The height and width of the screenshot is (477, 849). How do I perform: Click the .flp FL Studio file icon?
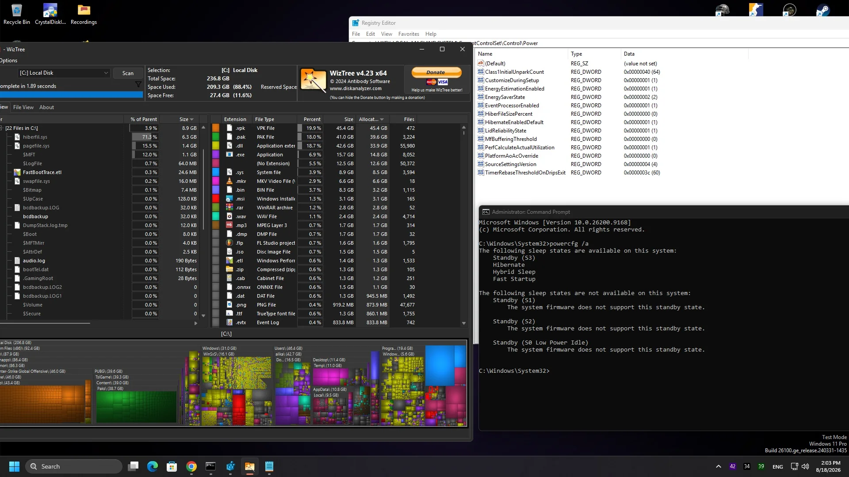tap(229, 243)
